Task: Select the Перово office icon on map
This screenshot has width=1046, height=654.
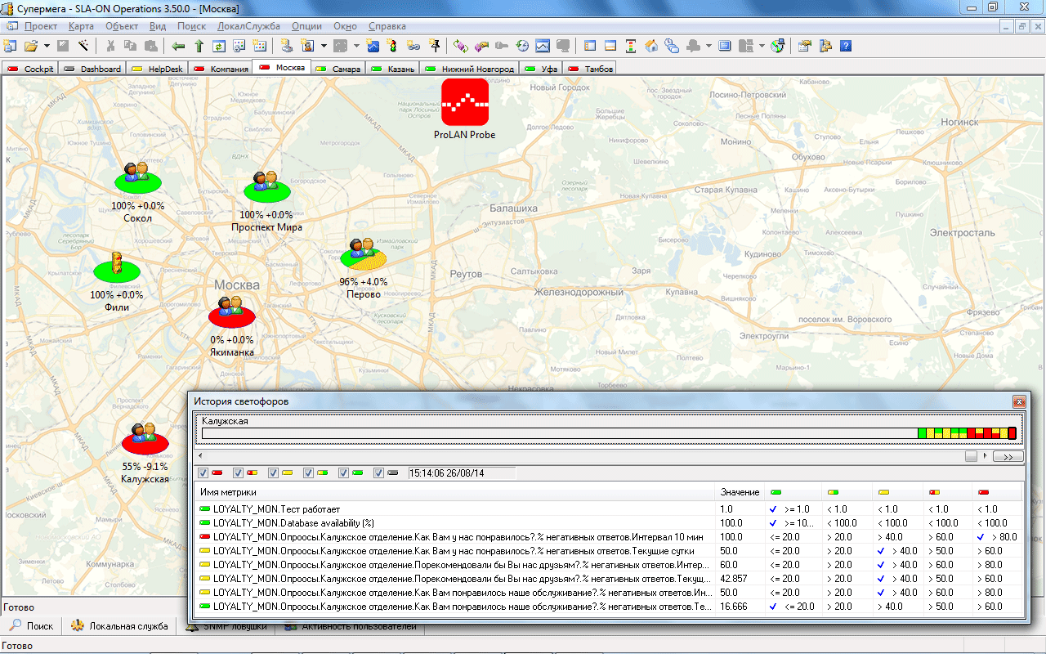Action: point(363,254)
